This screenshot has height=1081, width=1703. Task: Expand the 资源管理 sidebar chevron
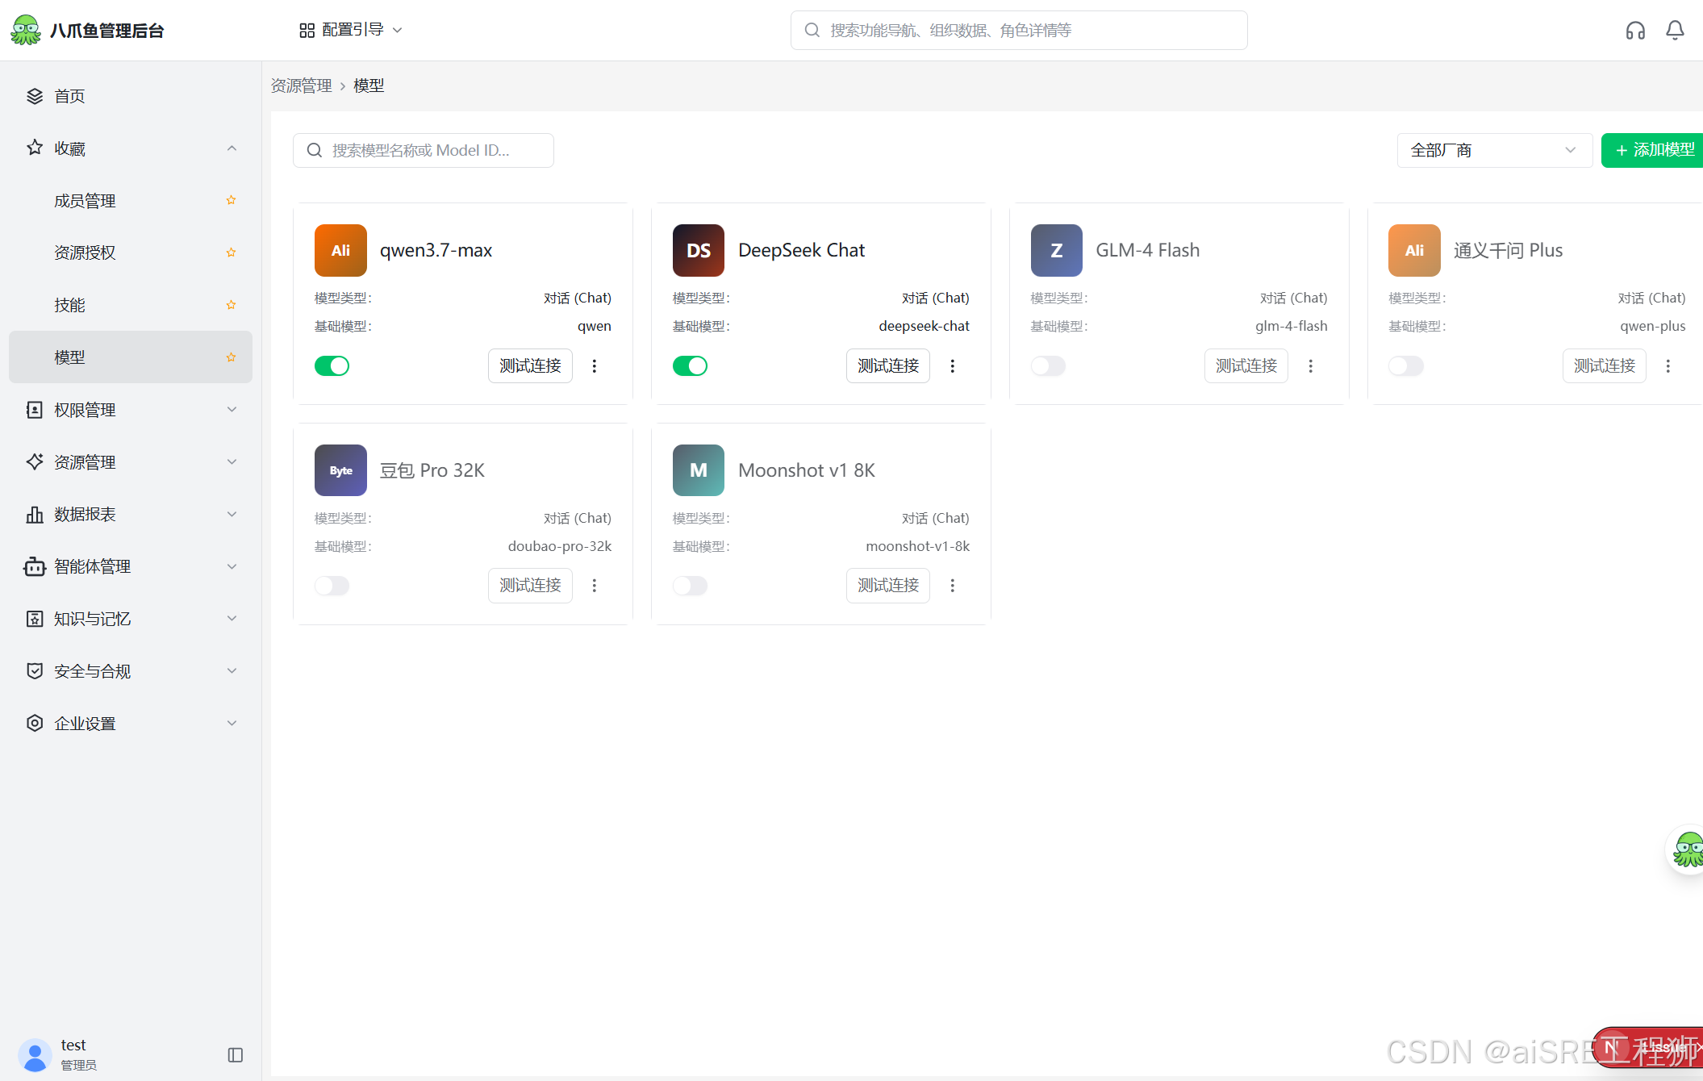[x=232, y=462]
